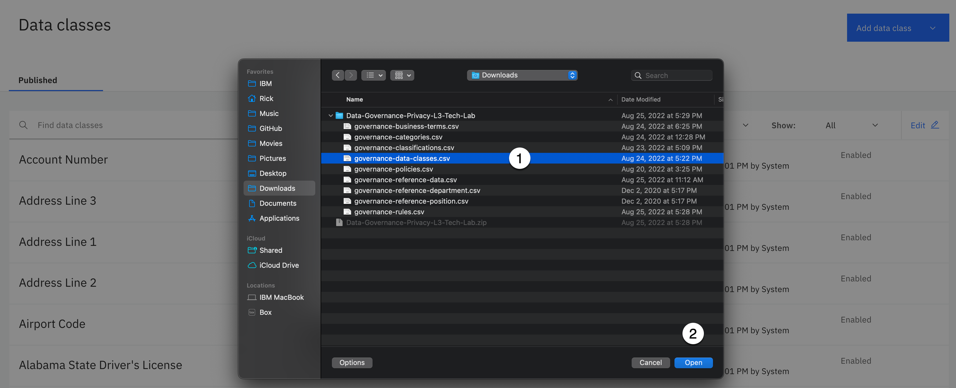Open iCloud Drive in sidebar
The height and width of the screenshot is (388, 956).
click(279, 265)
